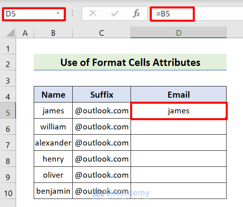The image size is (243, 207).
Task: Click the title 'Use of Format Cells Attributes'
Action: click(130, 62)
